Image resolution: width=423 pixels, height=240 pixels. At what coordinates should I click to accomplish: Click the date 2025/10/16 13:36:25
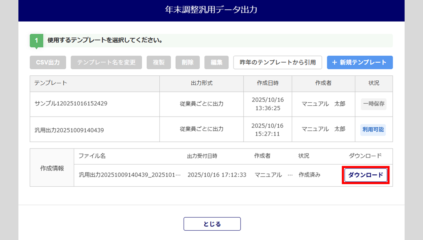click(267, 104)
